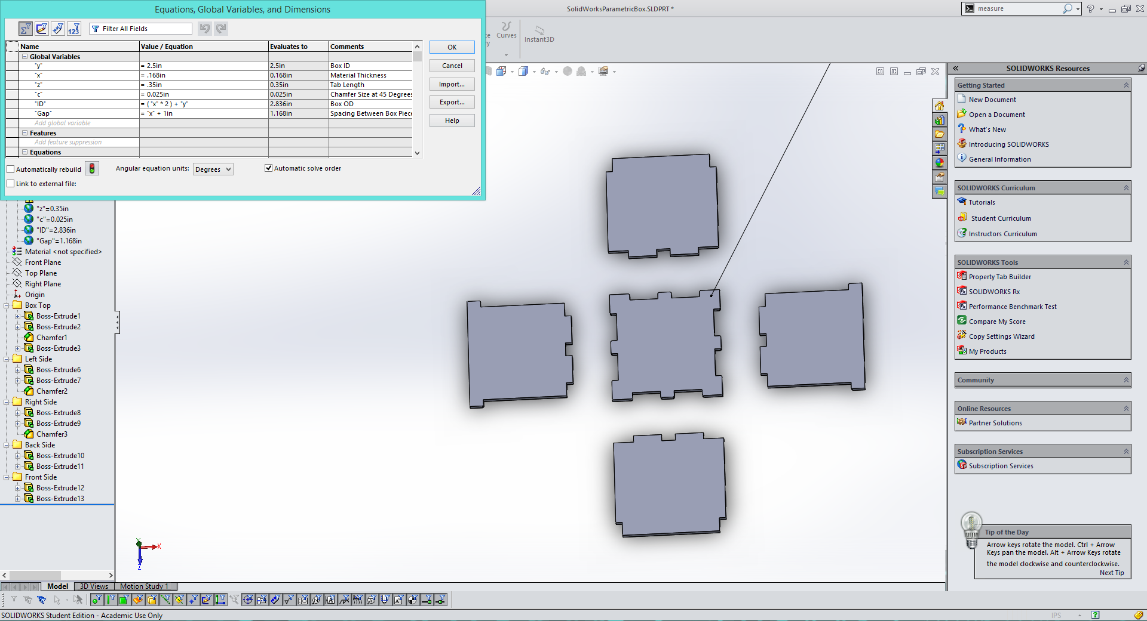1147x621 pixels.
Task: Click the Curves toolbar icon
Action: click(507, 30)
